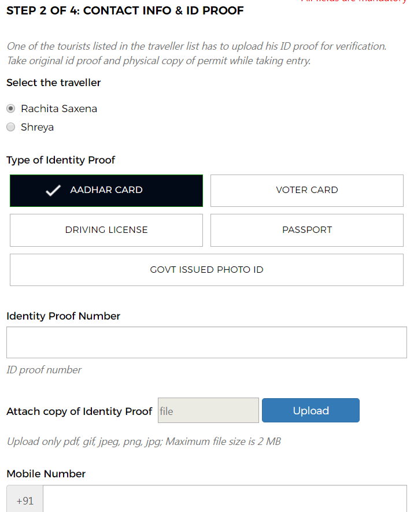Click the Attach copy of Identity Proof label
Viewport: 414px width, 512px height.
tap(79, 411)
